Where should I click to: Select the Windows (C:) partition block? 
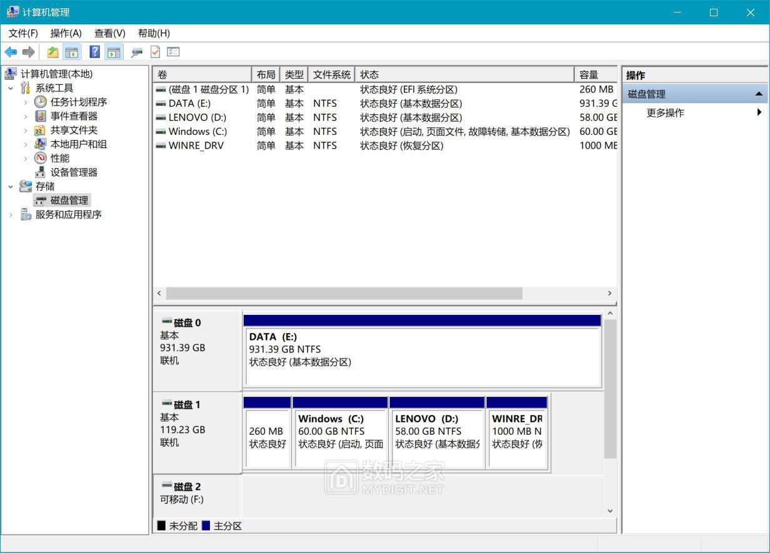pyautogui.click(x=340, y=437)
